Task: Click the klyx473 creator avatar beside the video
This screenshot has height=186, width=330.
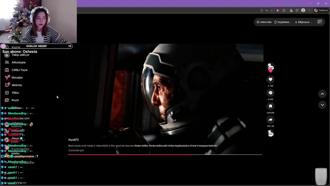Action: (x=270, y=66)
